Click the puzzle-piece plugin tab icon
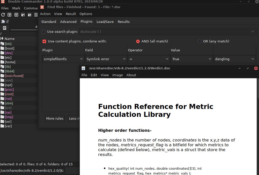This screenshot has height=175, width=259. (3, 21)
